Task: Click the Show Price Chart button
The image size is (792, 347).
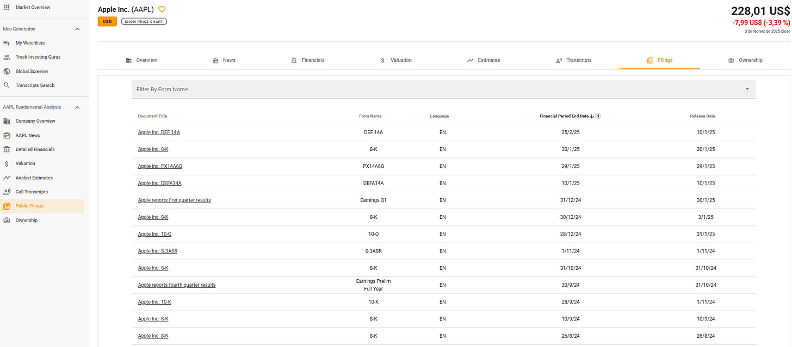Action: (144, 22)
